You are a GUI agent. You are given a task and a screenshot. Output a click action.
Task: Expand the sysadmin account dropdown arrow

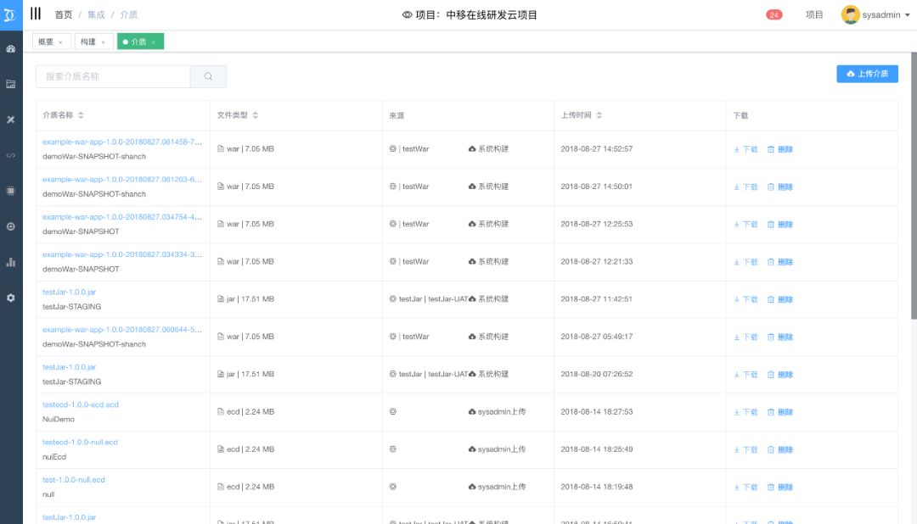point(907,15)
